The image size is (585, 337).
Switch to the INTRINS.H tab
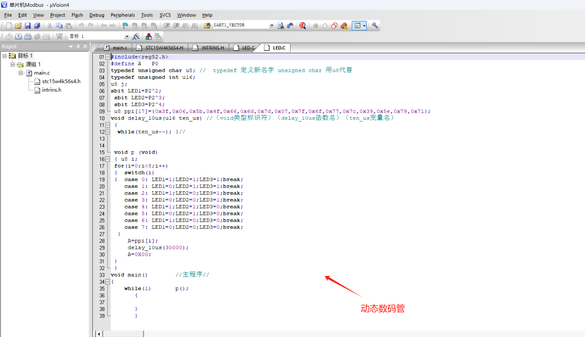coord(209,48)
